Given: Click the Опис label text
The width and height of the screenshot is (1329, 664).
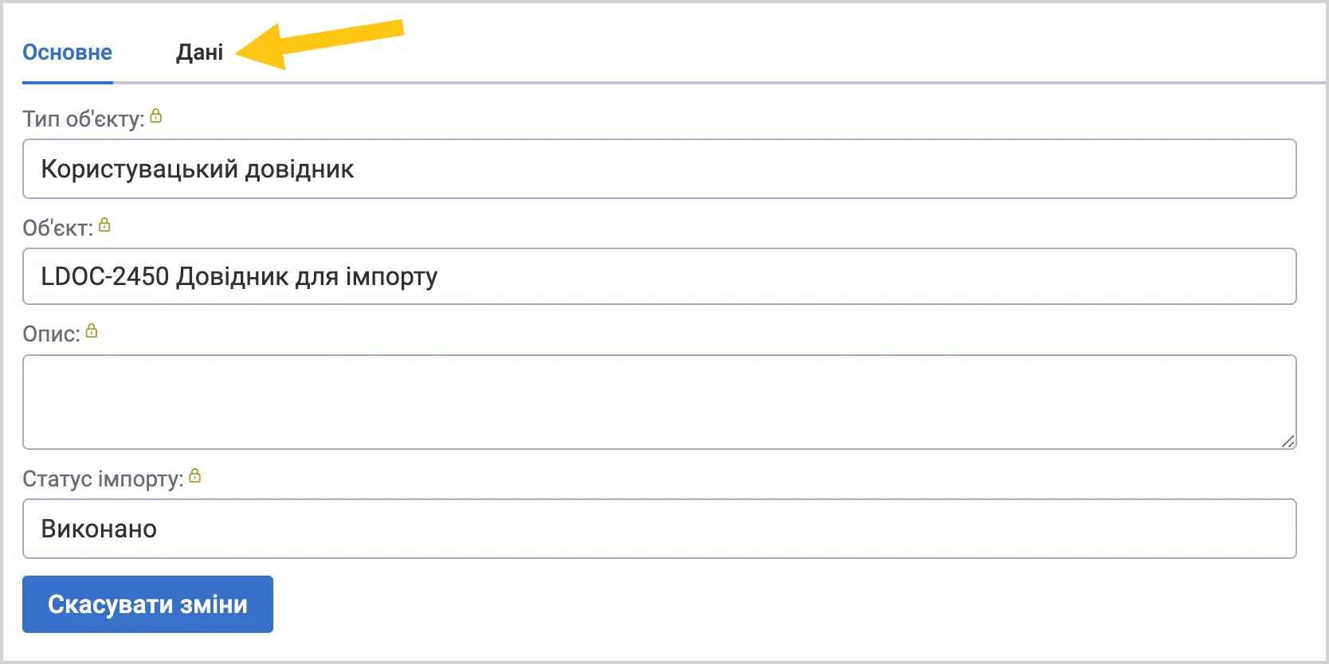Looking at the screenshot, I should pyautogui.click(x=52, y=334).
